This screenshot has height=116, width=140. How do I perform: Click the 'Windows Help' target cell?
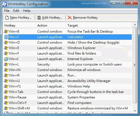coord(79,86)
